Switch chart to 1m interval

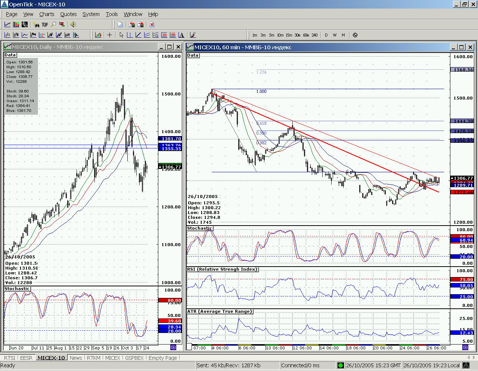[255, 35]
